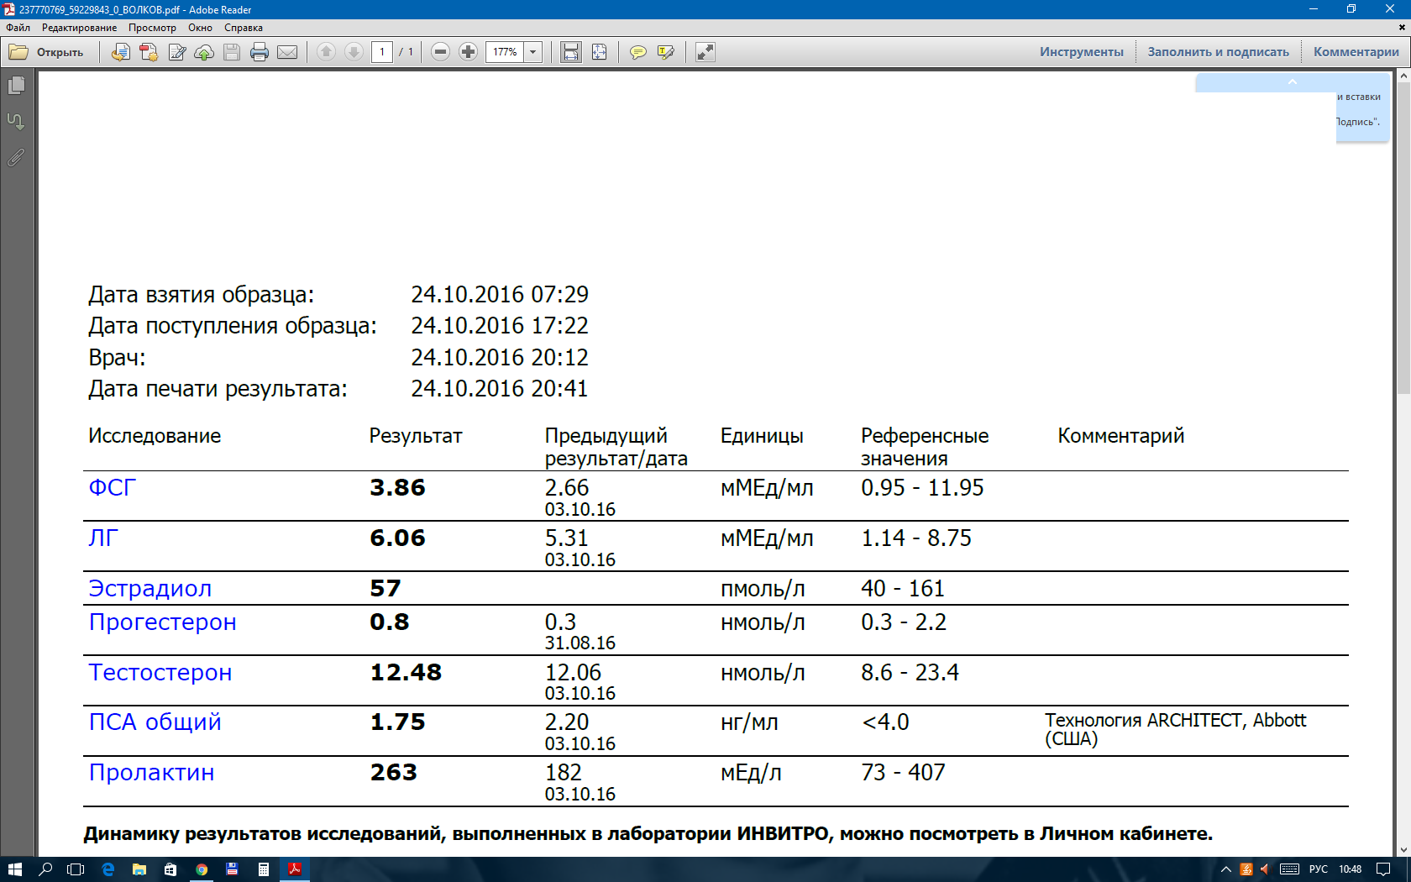Click the print document icon

point(260,52)
